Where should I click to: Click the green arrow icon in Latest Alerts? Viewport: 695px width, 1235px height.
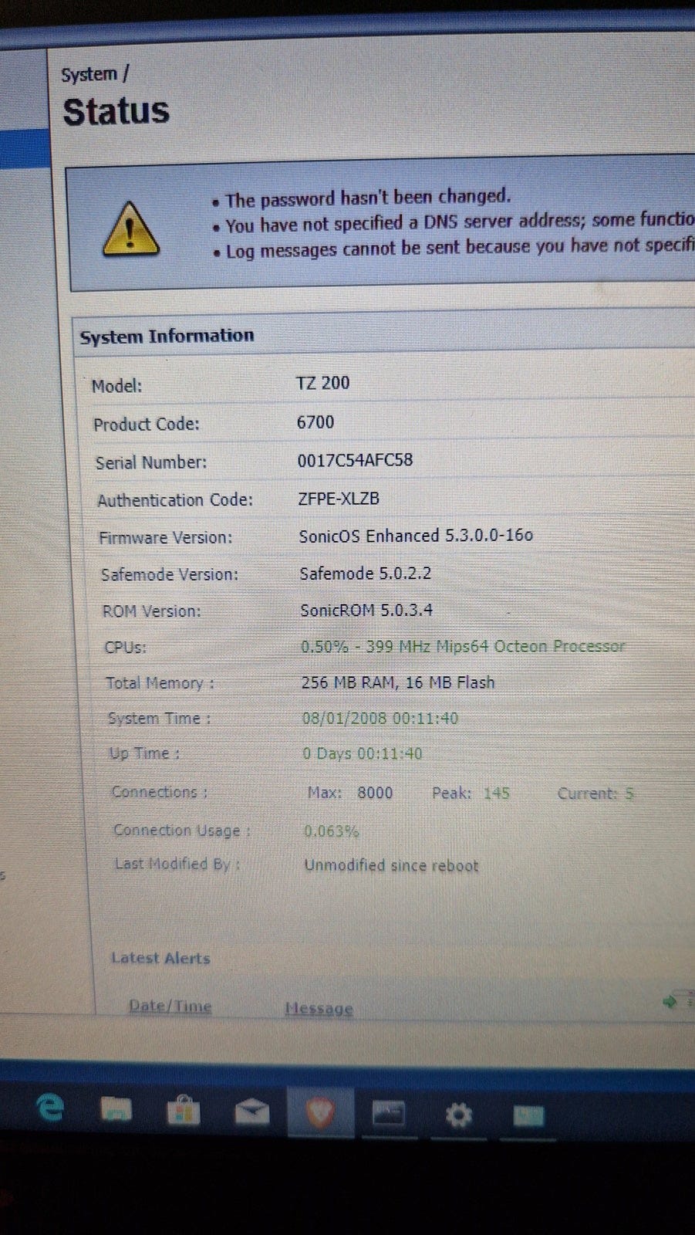[x=670, y=1002]
